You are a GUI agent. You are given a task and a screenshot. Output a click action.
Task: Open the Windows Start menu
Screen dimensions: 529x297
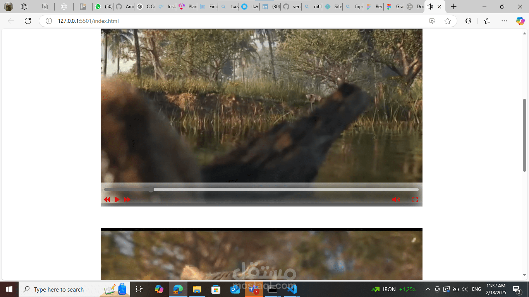tap(9, 289)
